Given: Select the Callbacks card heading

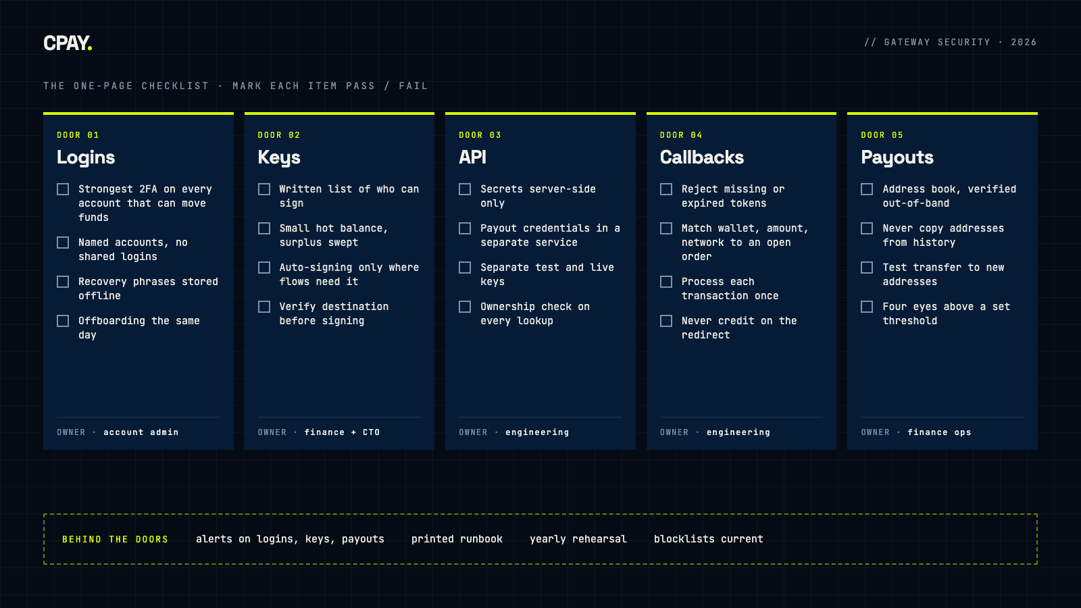Looking at the screenshot, I should [702, 157].
